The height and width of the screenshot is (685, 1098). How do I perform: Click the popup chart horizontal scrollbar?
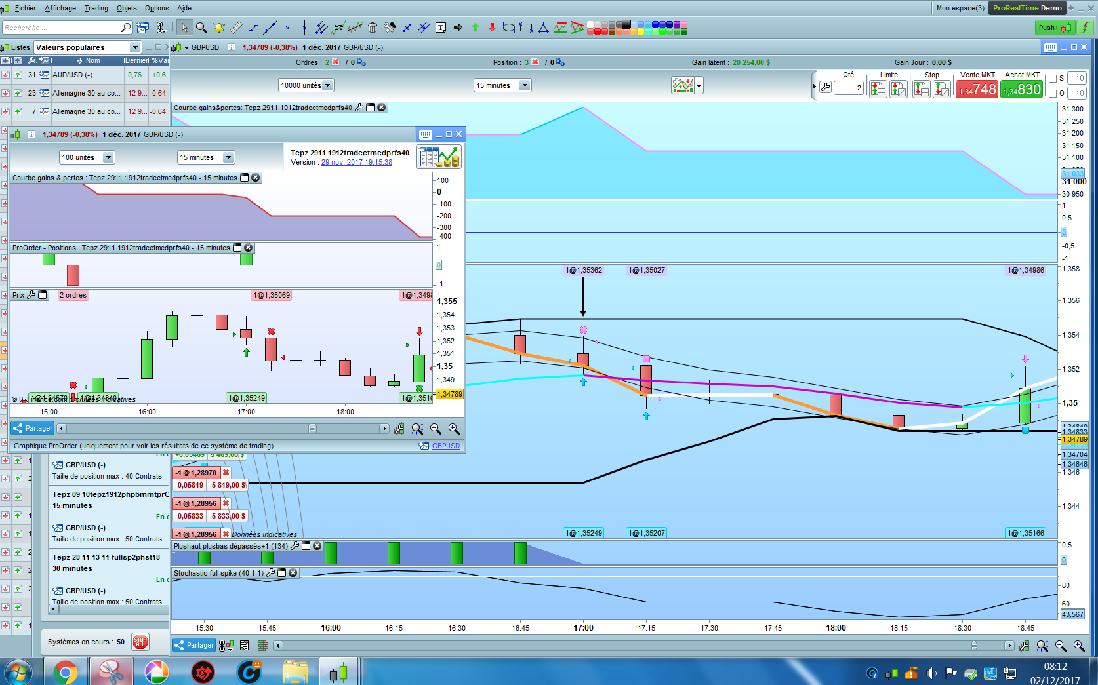coord(223,429)
